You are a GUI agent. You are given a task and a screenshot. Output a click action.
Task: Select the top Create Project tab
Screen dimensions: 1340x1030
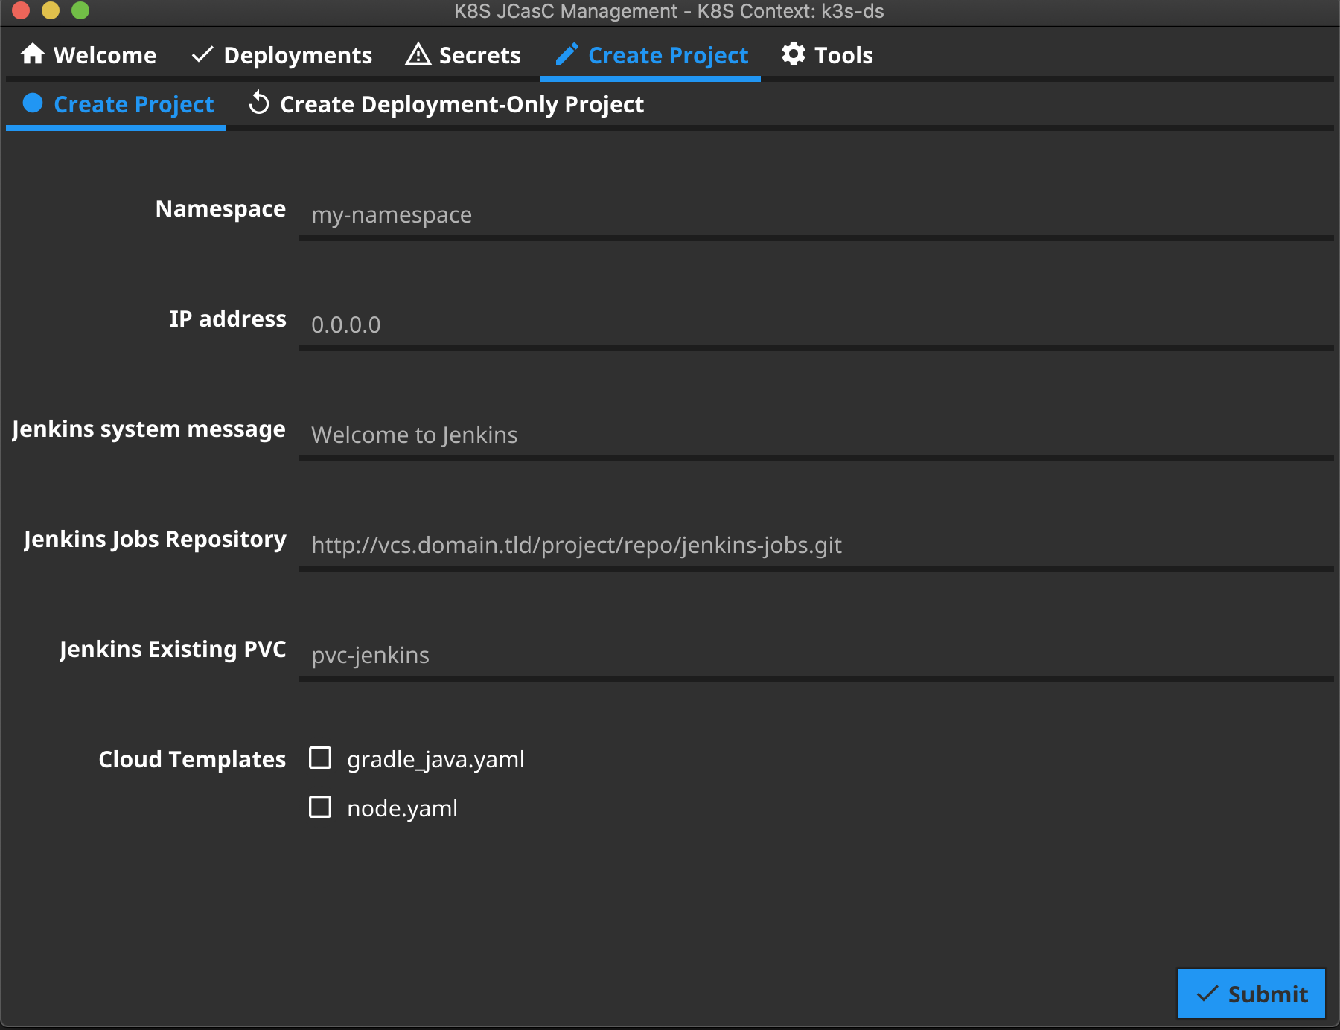tap(651, 54)
